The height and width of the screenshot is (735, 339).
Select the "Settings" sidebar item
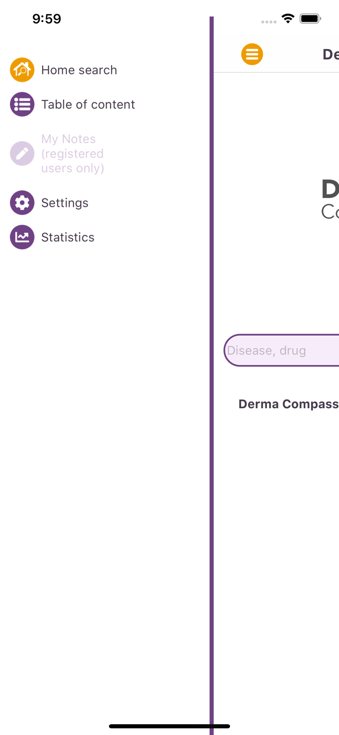click(65, 202)
